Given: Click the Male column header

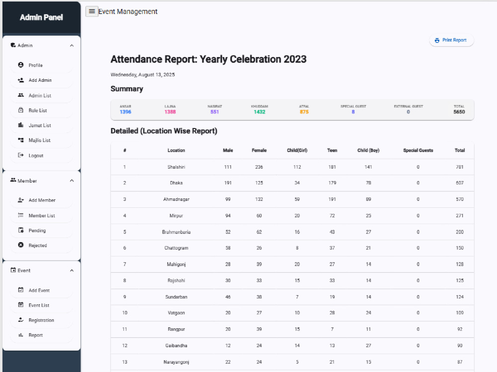Looking at the screenshot, I should pyautogui.click(x=228, y=150).
